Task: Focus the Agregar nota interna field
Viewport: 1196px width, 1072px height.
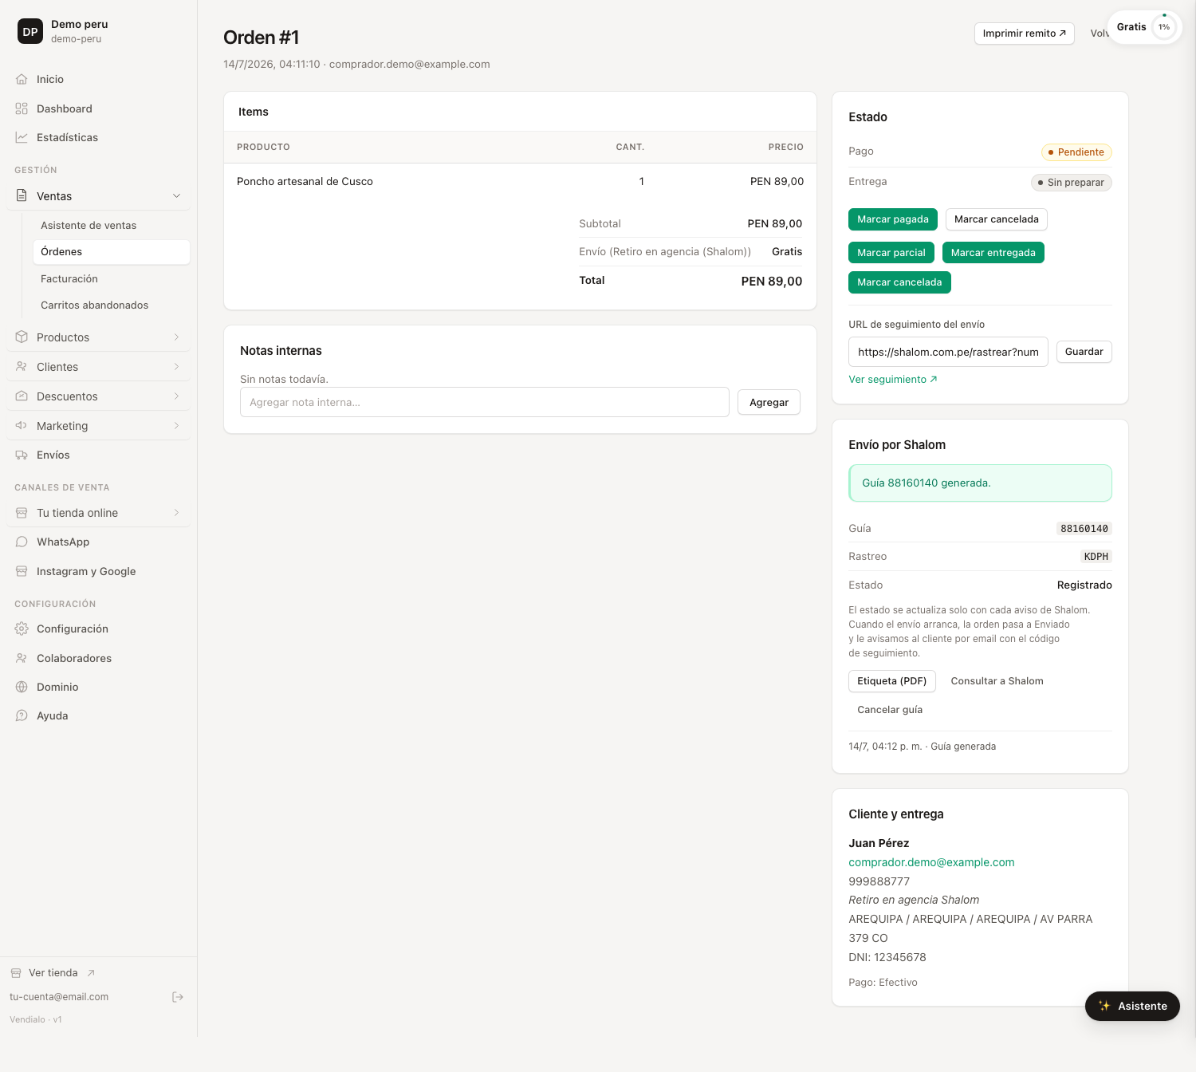Action: coord(485,402)
